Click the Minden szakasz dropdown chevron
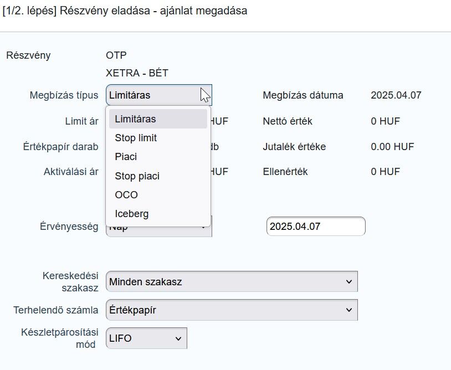Screen dimensions: 451x370 pyautogui.click(x=349, y=282)
